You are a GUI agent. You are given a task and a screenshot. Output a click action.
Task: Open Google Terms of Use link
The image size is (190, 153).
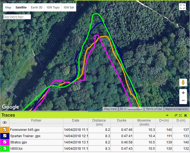(154, 109)
